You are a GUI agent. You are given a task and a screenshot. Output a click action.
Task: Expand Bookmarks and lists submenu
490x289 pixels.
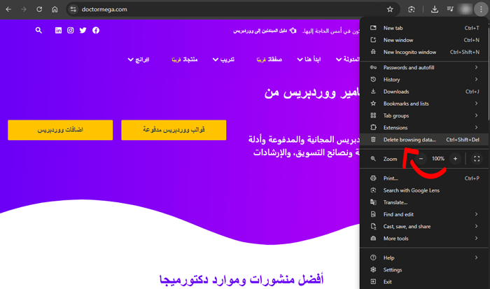(x=423, y=104)
